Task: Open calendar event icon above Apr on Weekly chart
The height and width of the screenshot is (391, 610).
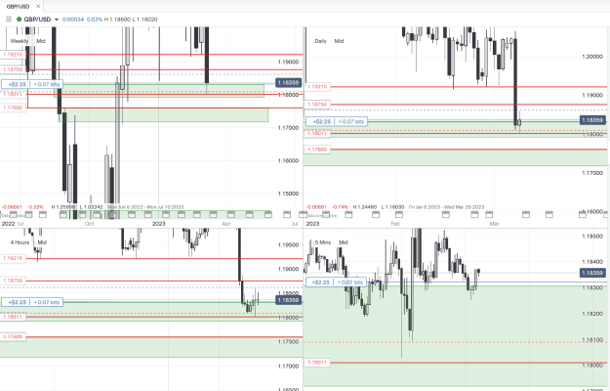Action: tap(231, 214)
